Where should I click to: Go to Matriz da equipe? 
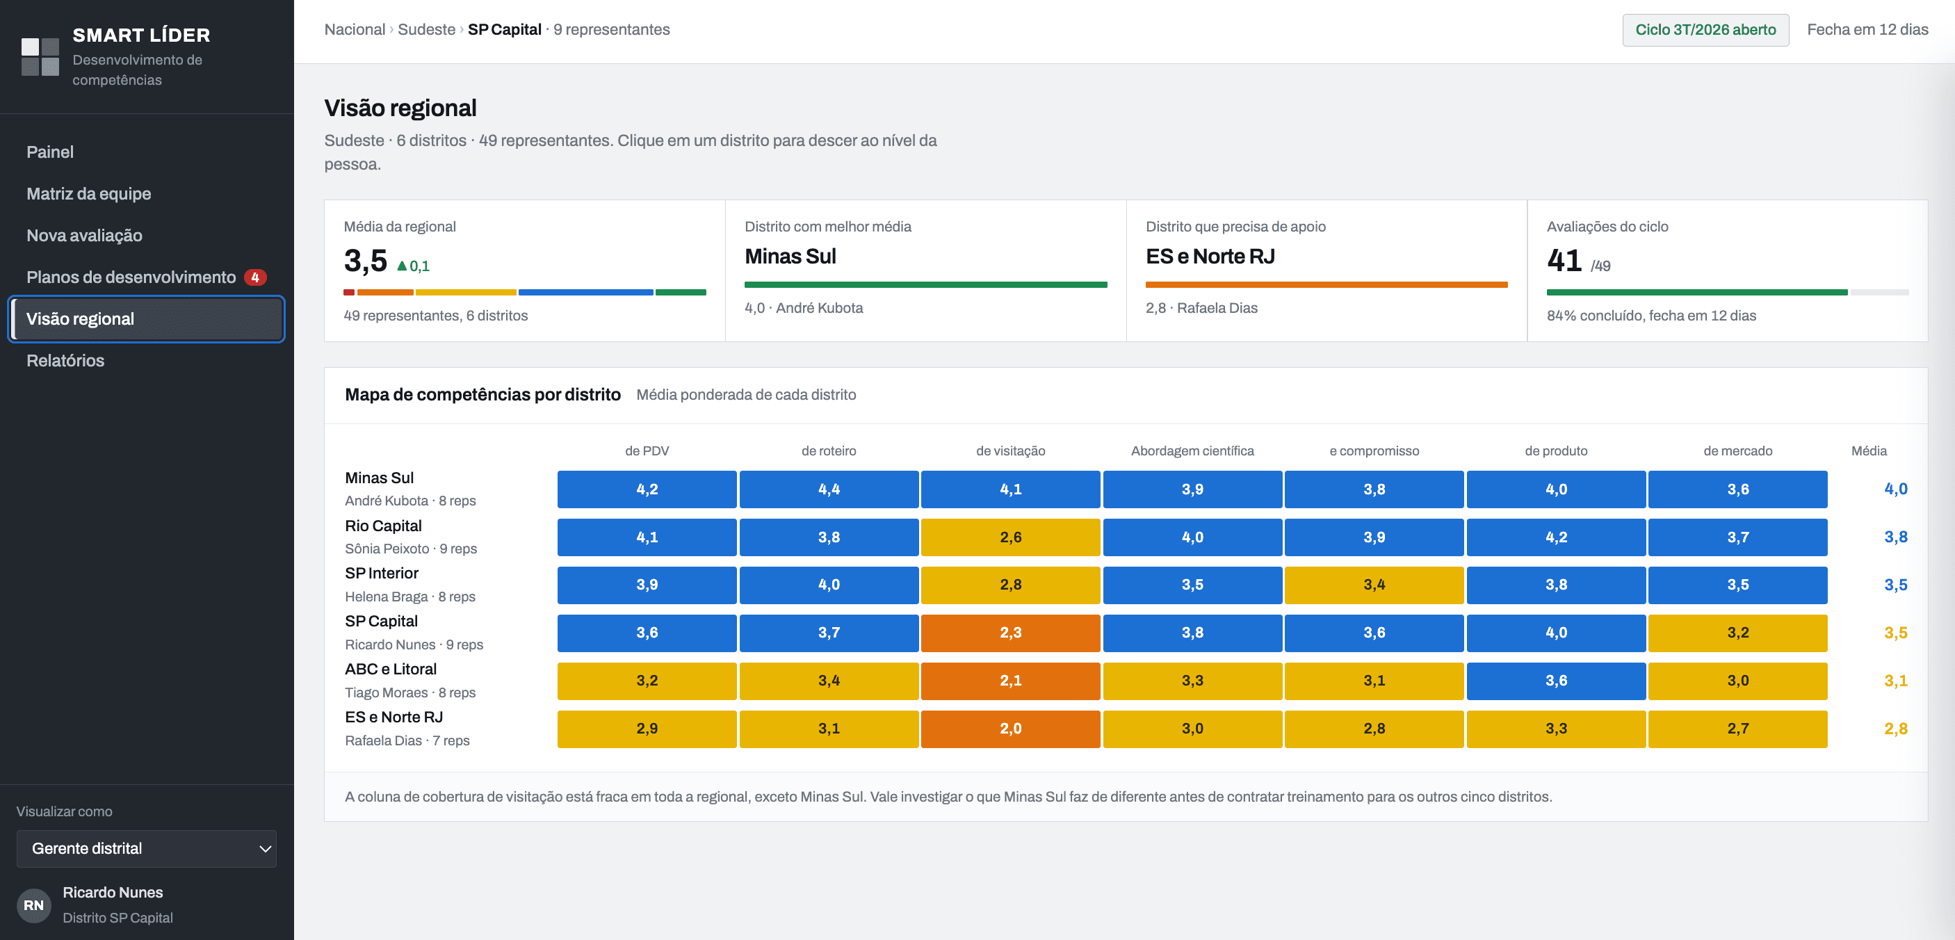[x=147, y=193]
